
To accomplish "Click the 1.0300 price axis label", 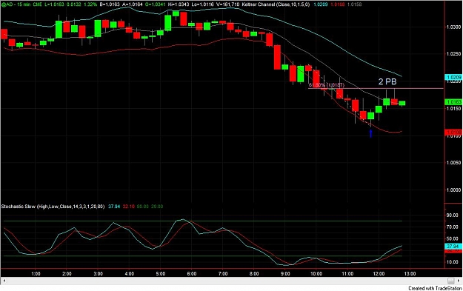I will pos(454,27).
